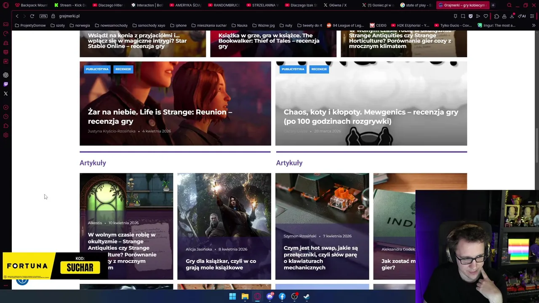Viewport: 539px width, 303px height.
Task: Open sidebar settings gear icon
Action: (5, 135)
